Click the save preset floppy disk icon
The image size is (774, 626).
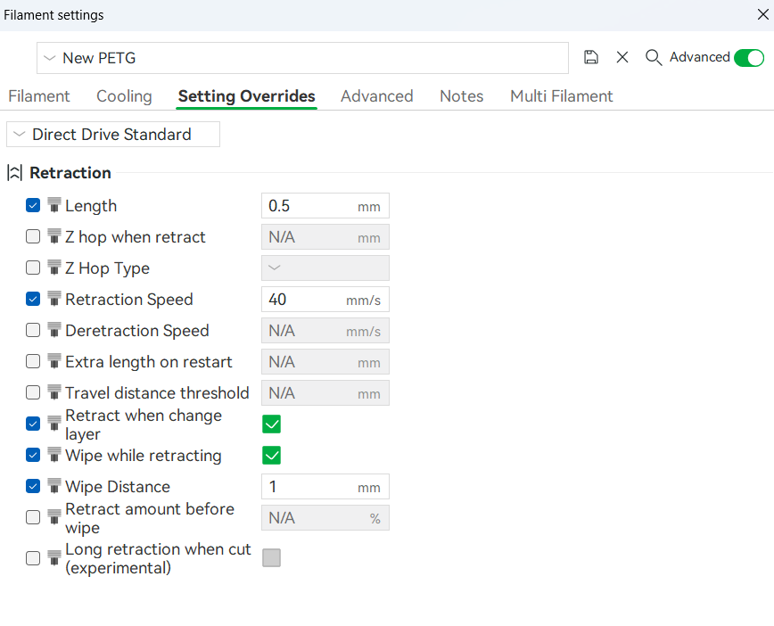tap(590, 57)
